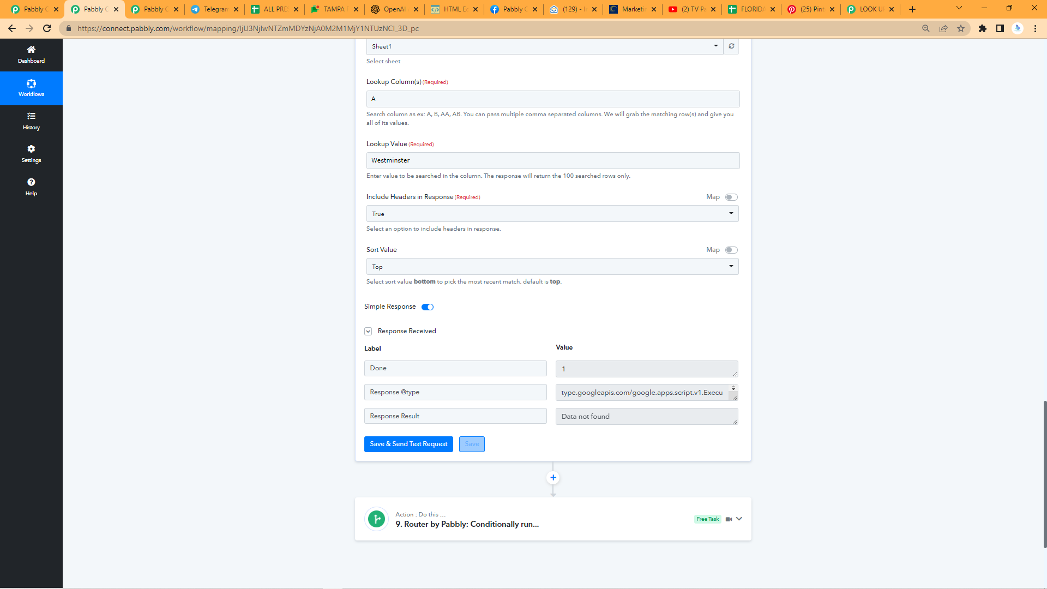The width and height of the screenshot is (1047, 589).
Task: Open browser extensions puzzle icon
Action: pos(983,28)
